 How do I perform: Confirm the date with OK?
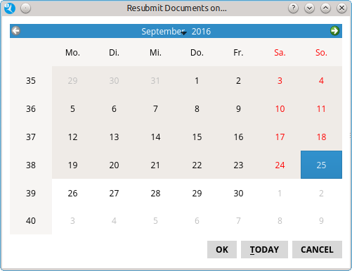222,249
